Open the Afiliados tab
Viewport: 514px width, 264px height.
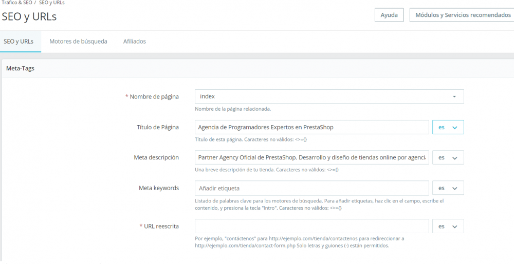pos(135,42)
